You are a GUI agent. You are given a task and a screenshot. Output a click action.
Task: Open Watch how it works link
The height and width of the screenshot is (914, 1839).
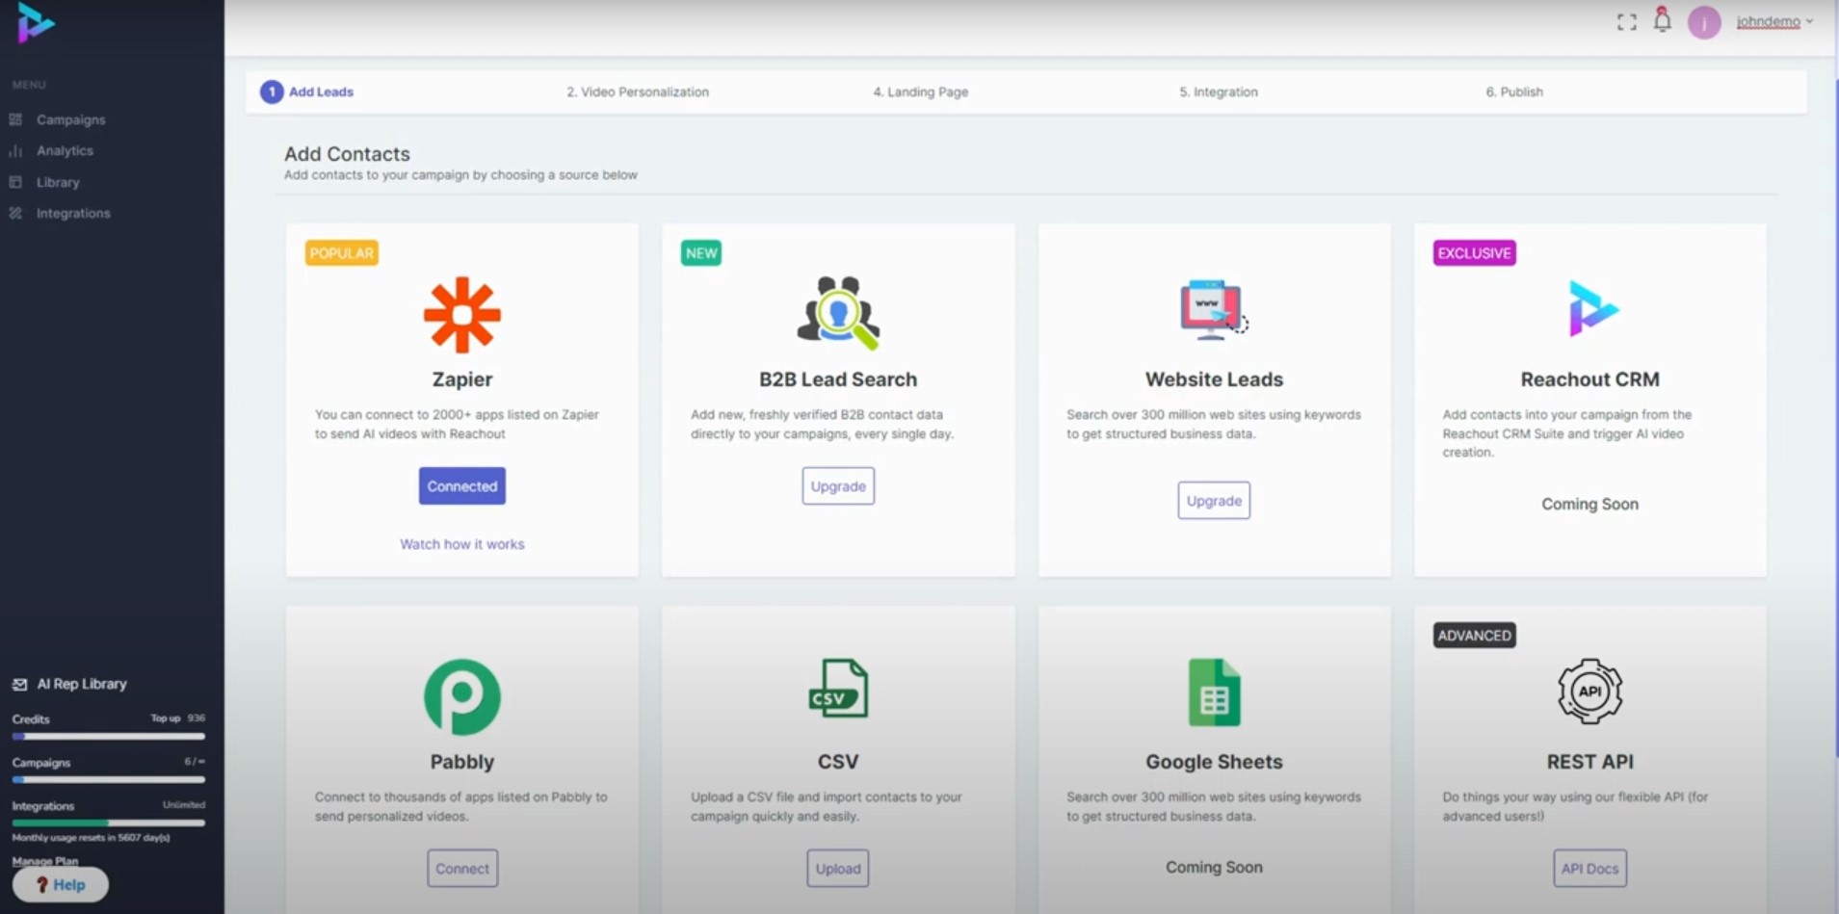tap(462, 544)
